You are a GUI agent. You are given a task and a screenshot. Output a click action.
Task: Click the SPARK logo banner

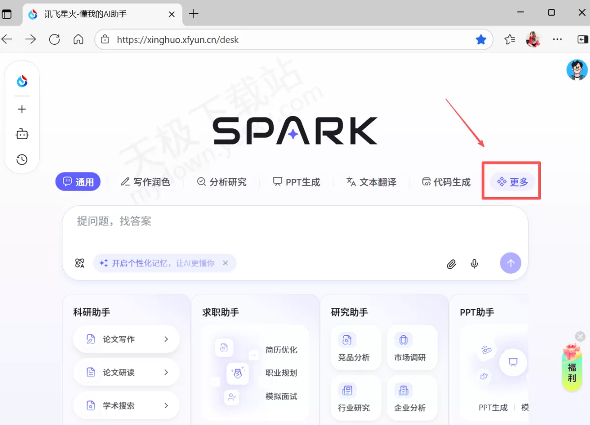pyautogui.click(x=295, y=131)
